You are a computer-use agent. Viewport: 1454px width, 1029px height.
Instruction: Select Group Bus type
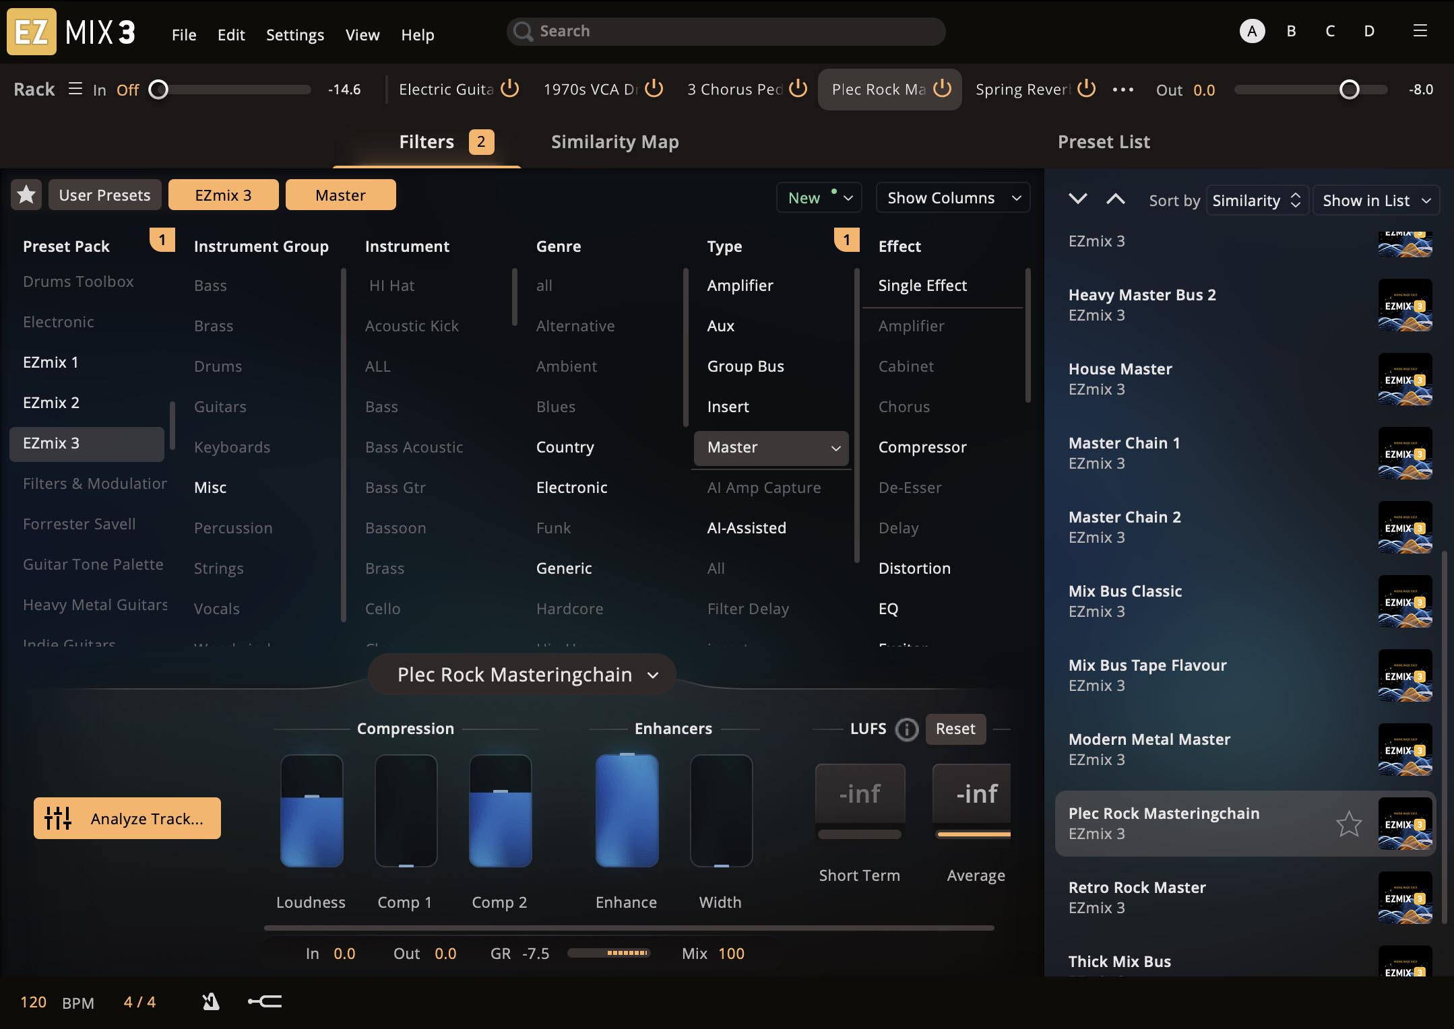(x=745, y=366)
